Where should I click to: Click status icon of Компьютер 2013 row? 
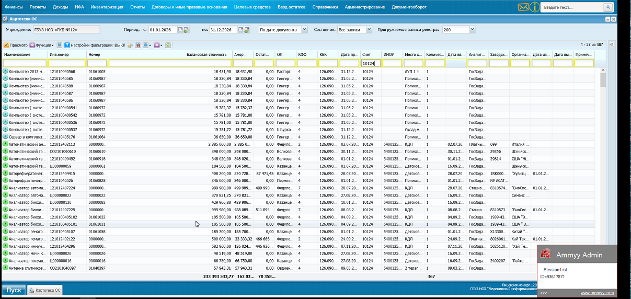tap(6, 71)
